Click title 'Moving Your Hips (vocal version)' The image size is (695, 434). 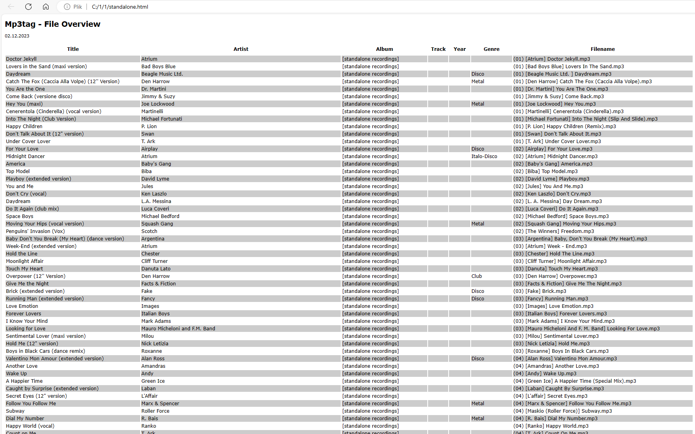(45, 224)
